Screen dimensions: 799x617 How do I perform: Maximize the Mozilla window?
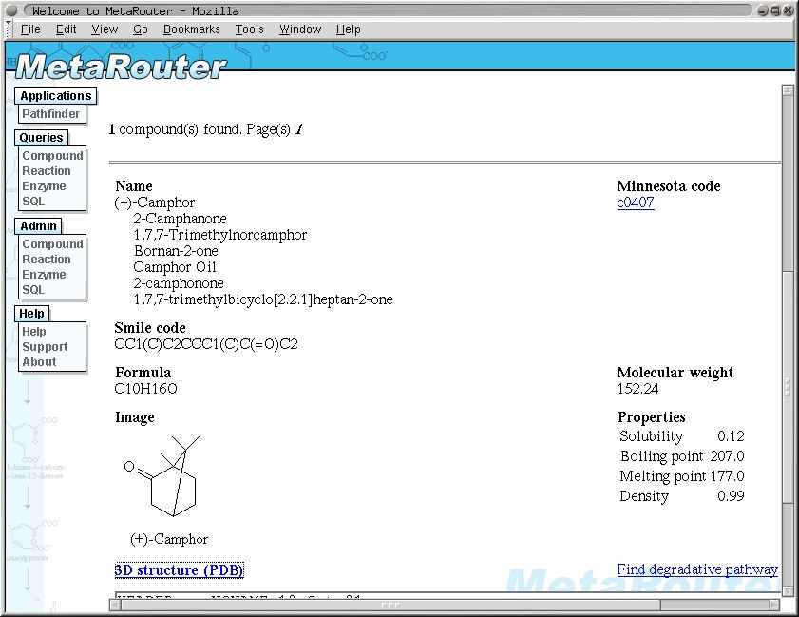[775, 10]
